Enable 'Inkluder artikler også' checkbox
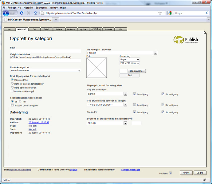The image size is (212, 184). [12, 91]
